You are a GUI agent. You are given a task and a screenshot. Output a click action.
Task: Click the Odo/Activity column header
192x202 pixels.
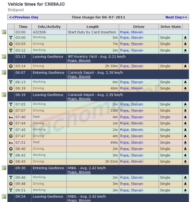click(x=49, y=27)
